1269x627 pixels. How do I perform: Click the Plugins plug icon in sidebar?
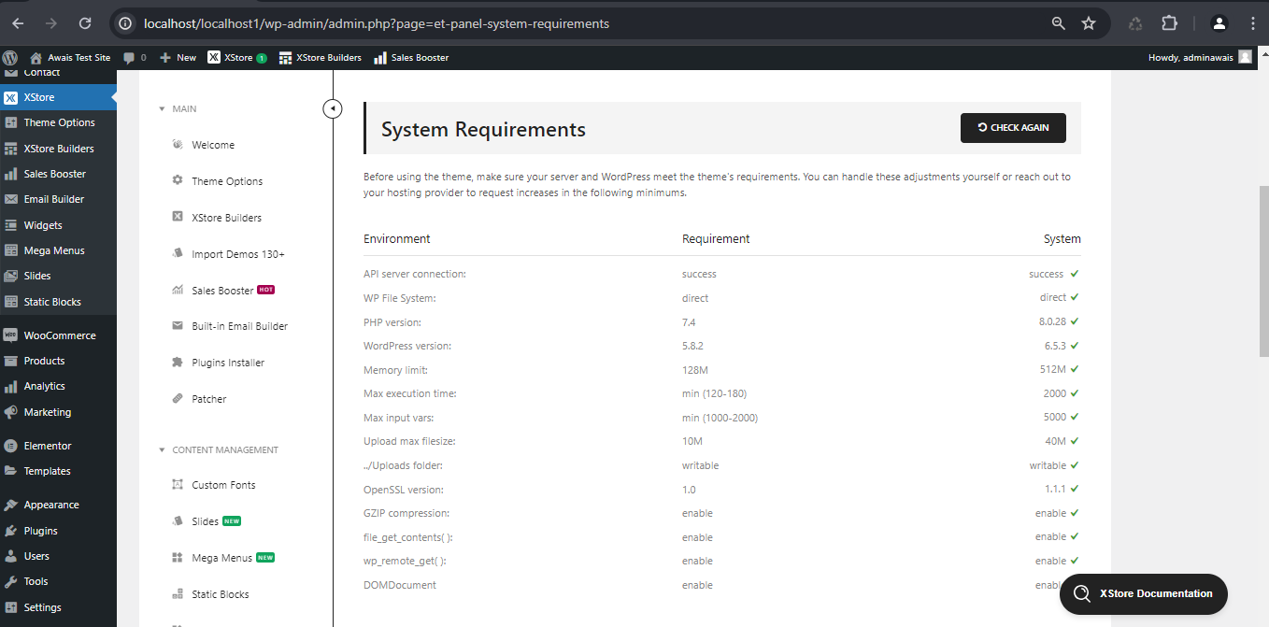[x=10, y=531]
